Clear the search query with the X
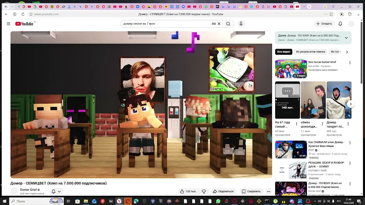365x205 pixels. pos(219,24)
